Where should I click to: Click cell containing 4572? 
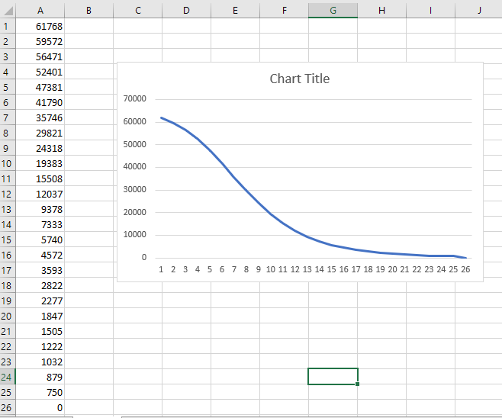(40, 255)
